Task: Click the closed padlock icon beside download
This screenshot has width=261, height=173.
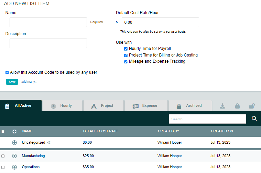Action: (x=237, y=106)
